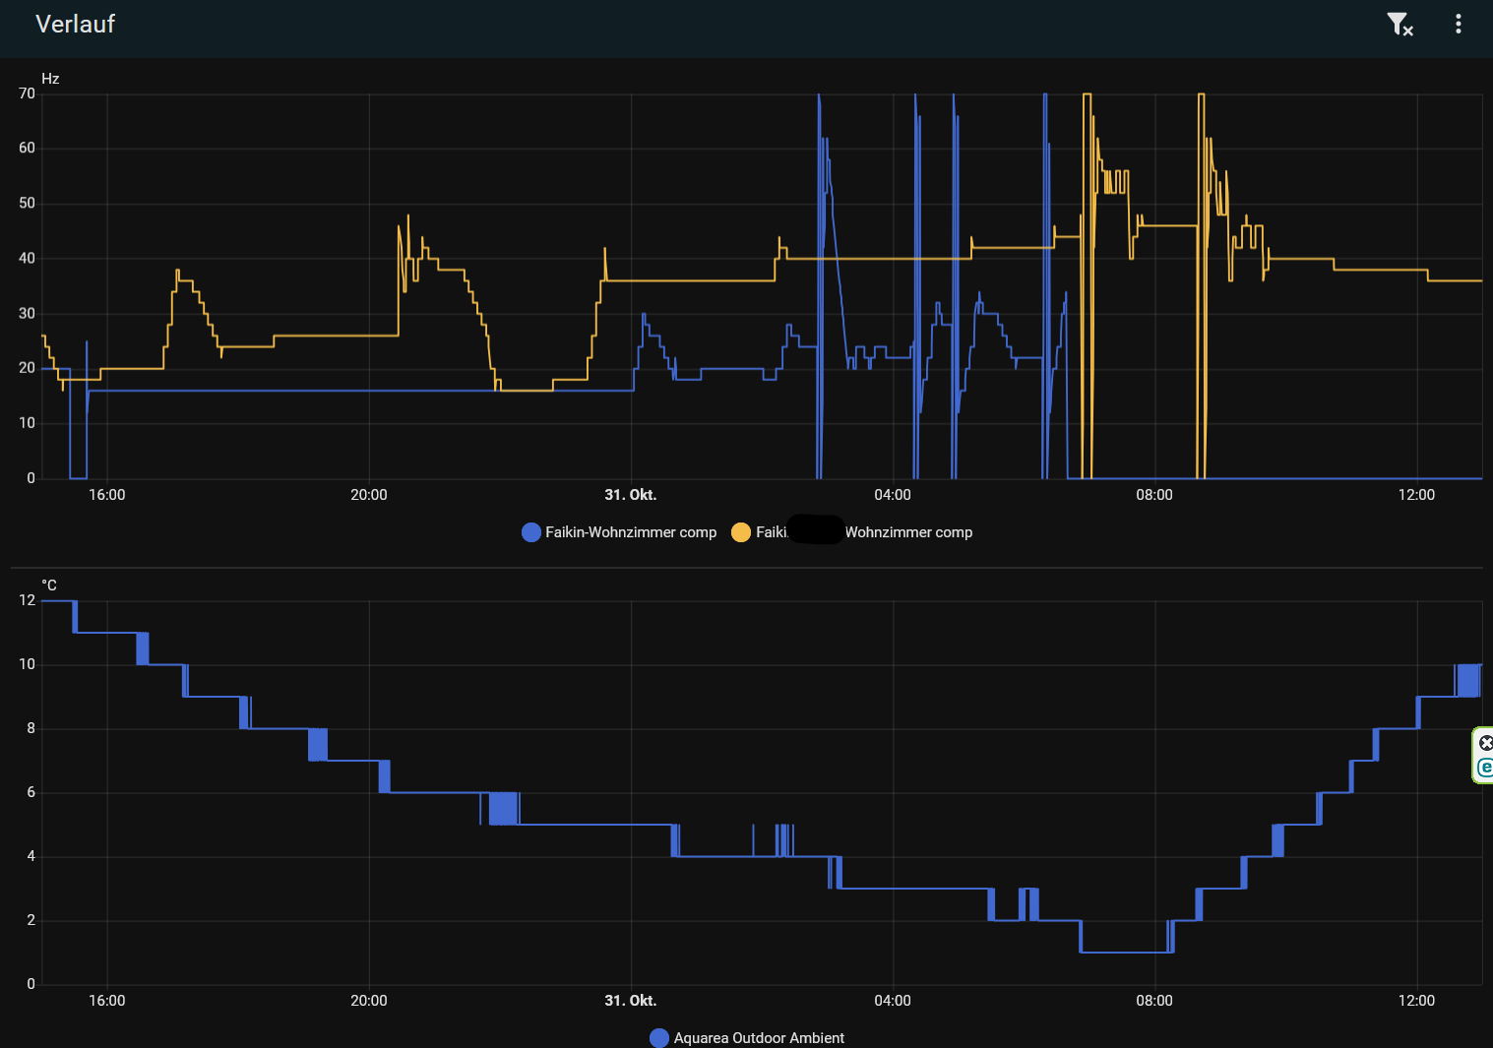
Task: Click the °C unit label above the temperature chart
Action: [x=49, y=586]
